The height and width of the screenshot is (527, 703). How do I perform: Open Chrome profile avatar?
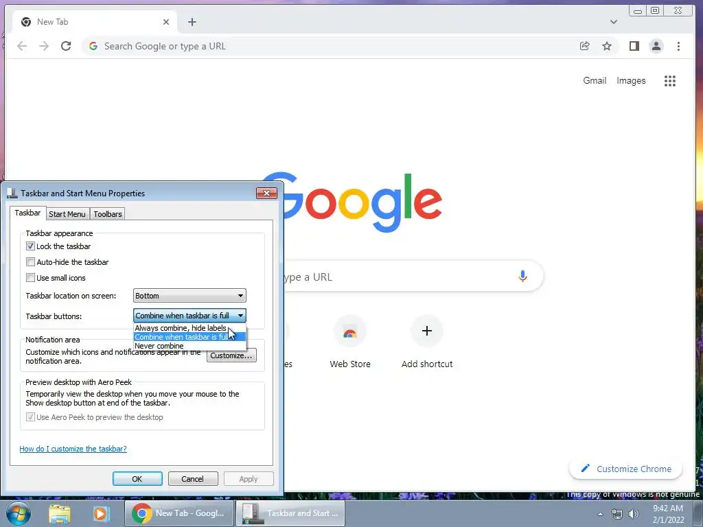tap(656, 46)
